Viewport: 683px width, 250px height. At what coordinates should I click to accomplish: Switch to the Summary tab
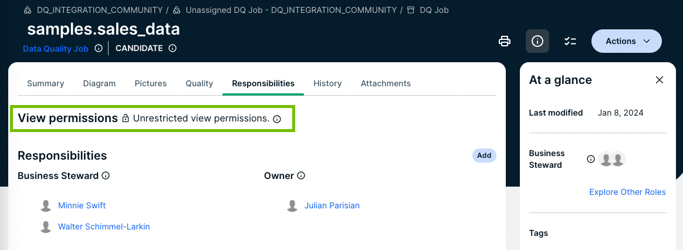click(x=45, y=83)
